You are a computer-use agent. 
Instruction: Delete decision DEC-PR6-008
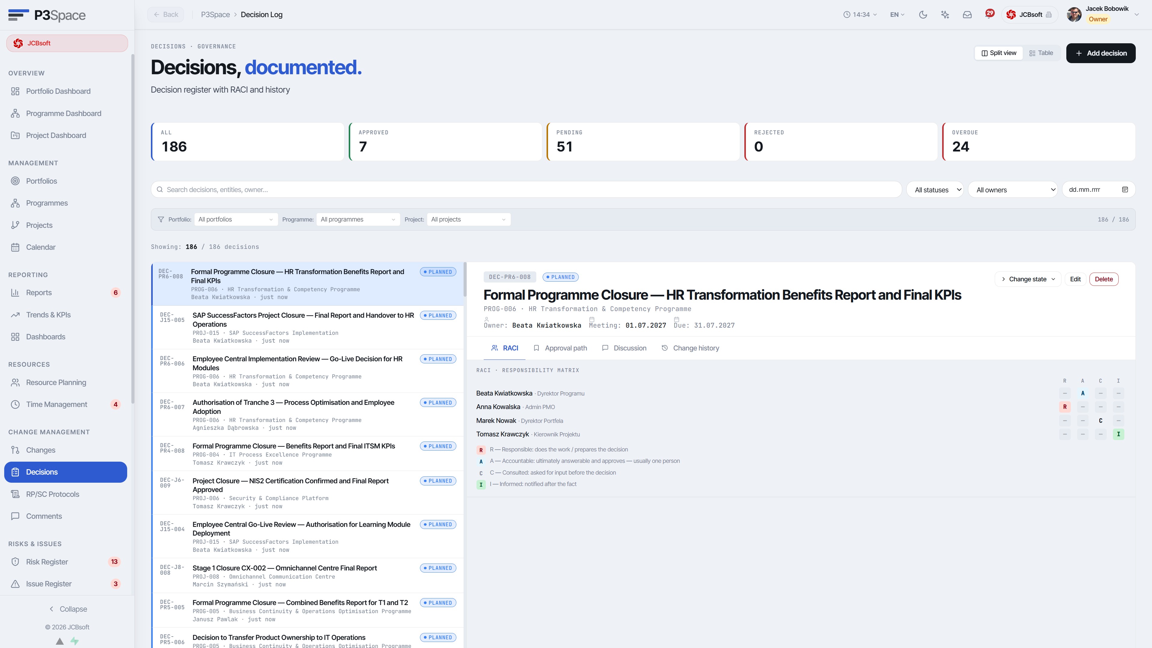[1104, 279]
